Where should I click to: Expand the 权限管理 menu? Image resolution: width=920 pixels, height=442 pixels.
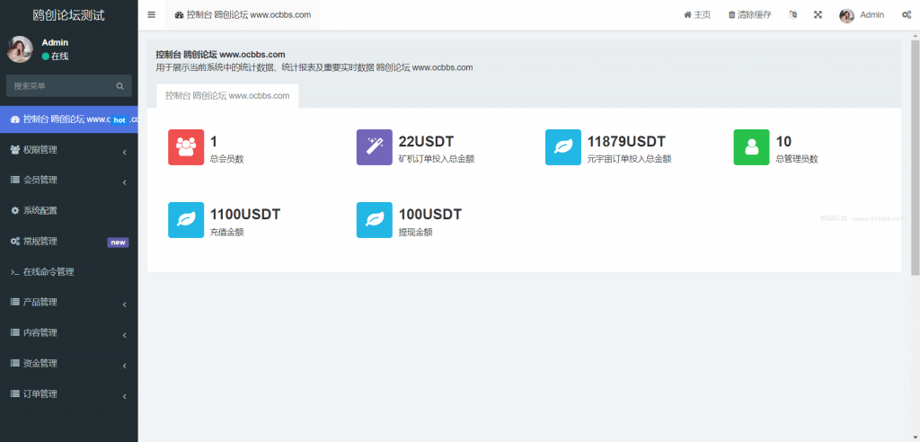coord(69,150)
